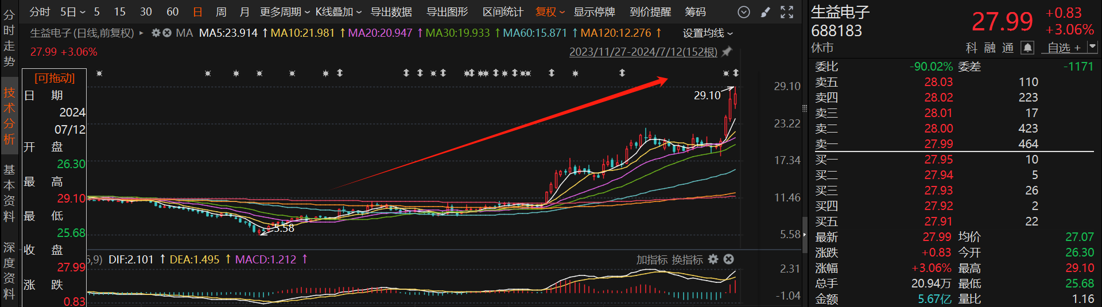Click the 科 tag
This screenshot has height=307, width=1102.
pyautogui.click(x=971, y=48)
